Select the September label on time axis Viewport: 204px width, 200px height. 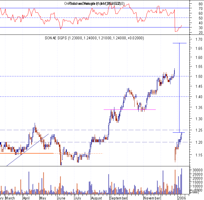pos(118,198)
